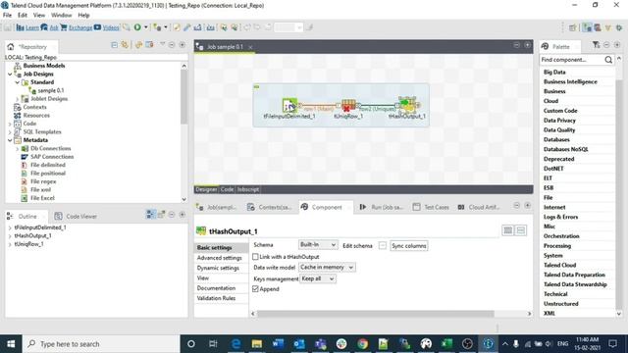Expand Db Connections in Metadata
The image size is (628, 353).
pyautogui.click(x=18, y=148)
